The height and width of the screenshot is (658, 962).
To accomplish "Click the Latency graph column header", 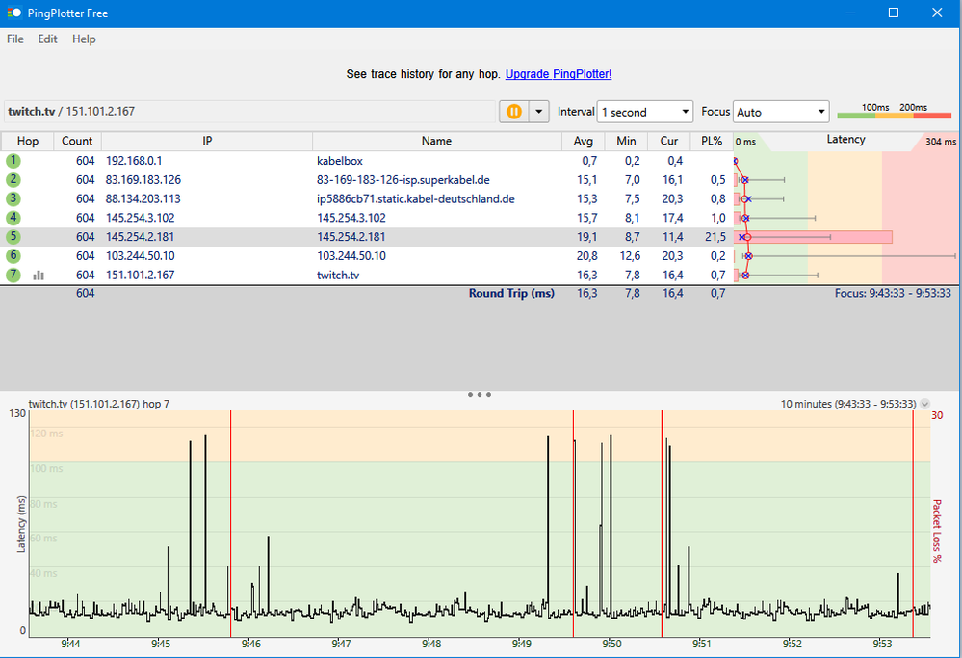I will pos(845,141).
